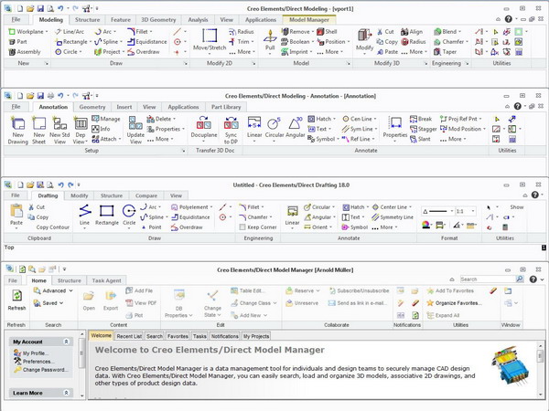Select the Taper engineering tool
This screenshot has width=549, height=411.
click(x=446, y=52)
